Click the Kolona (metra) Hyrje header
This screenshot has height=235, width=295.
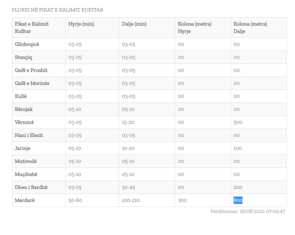click(195, 28)
